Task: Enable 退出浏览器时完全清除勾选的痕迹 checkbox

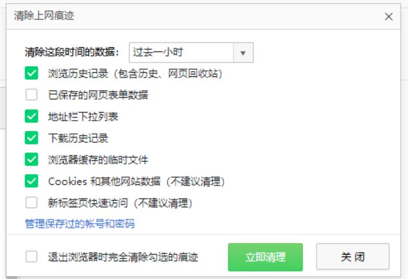Action: pyautogui.click(x=32, y=257)
